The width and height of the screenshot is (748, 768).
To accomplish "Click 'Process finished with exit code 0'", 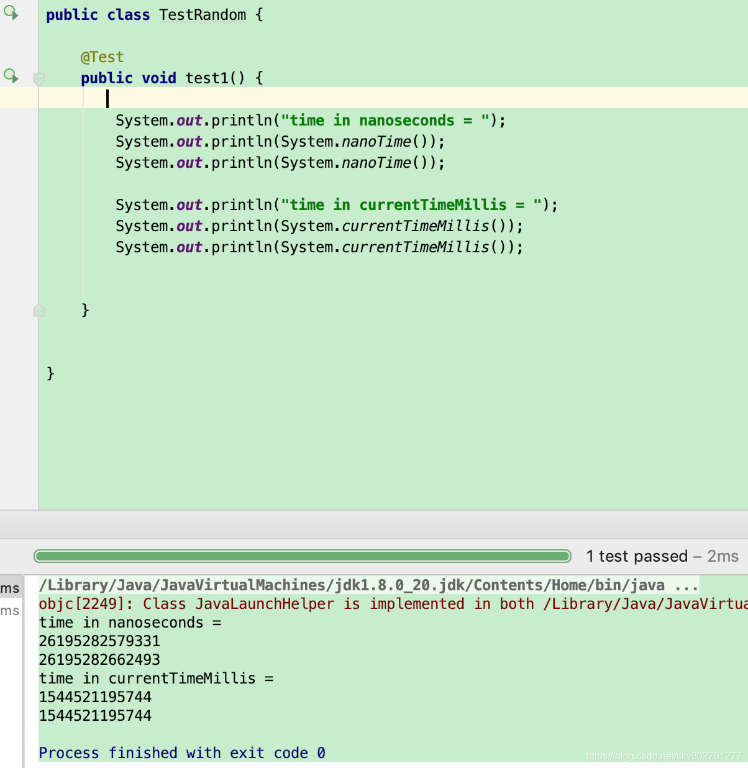I will [x=182, y=753].
